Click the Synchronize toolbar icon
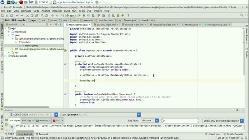Image resolution: width=249 pixels, height=140 pixels. coord(12,16)
